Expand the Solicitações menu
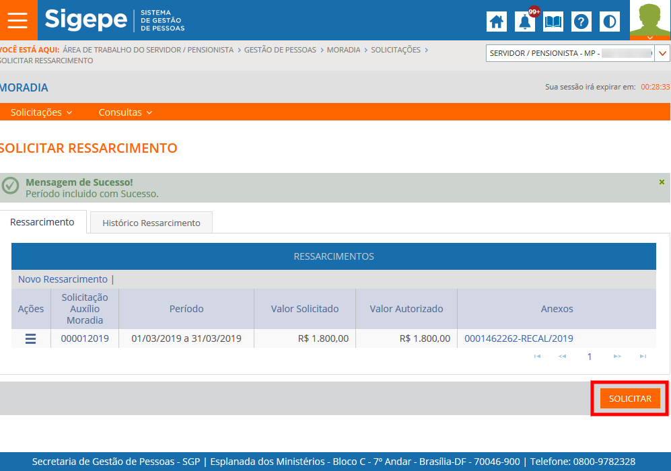Screen dimensions: 671x471 (x=41, y=112)
